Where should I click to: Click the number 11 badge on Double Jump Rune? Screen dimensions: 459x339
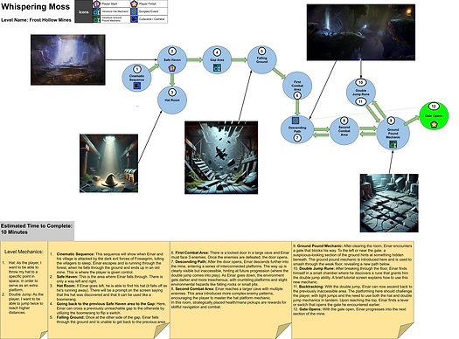click(360, 102)
